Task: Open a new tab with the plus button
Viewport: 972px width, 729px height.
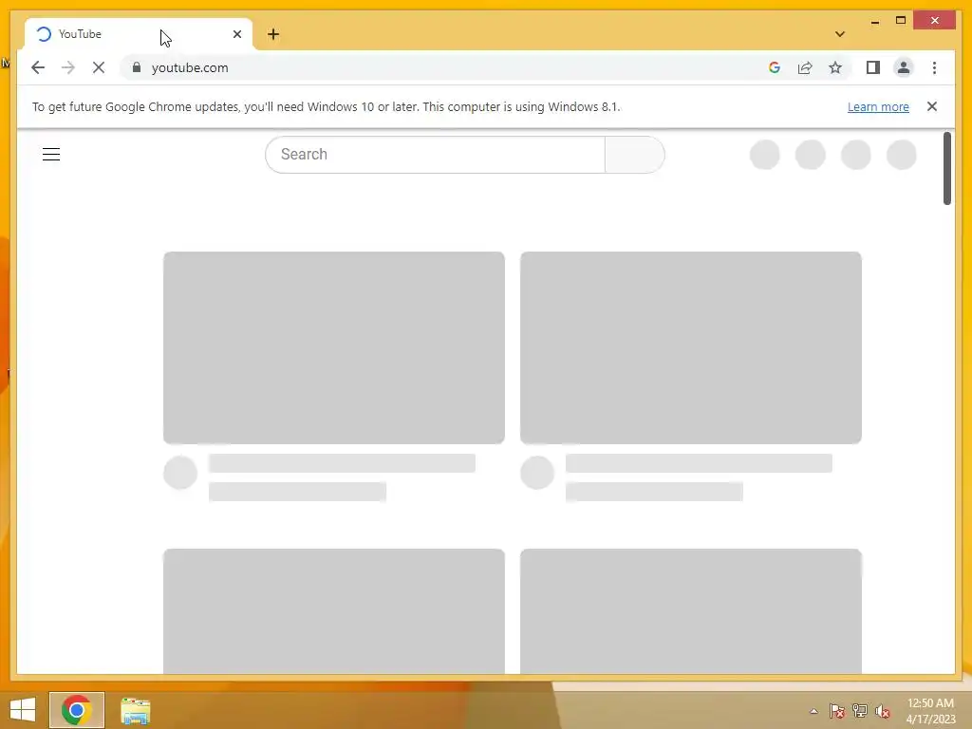Action: click(273, 34)
